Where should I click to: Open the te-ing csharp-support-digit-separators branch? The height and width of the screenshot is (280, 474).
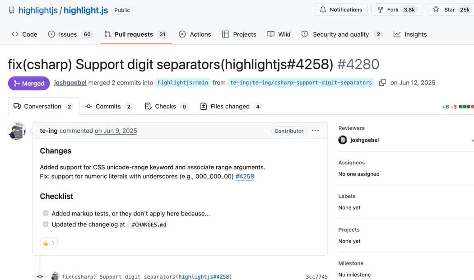point(301,83)
